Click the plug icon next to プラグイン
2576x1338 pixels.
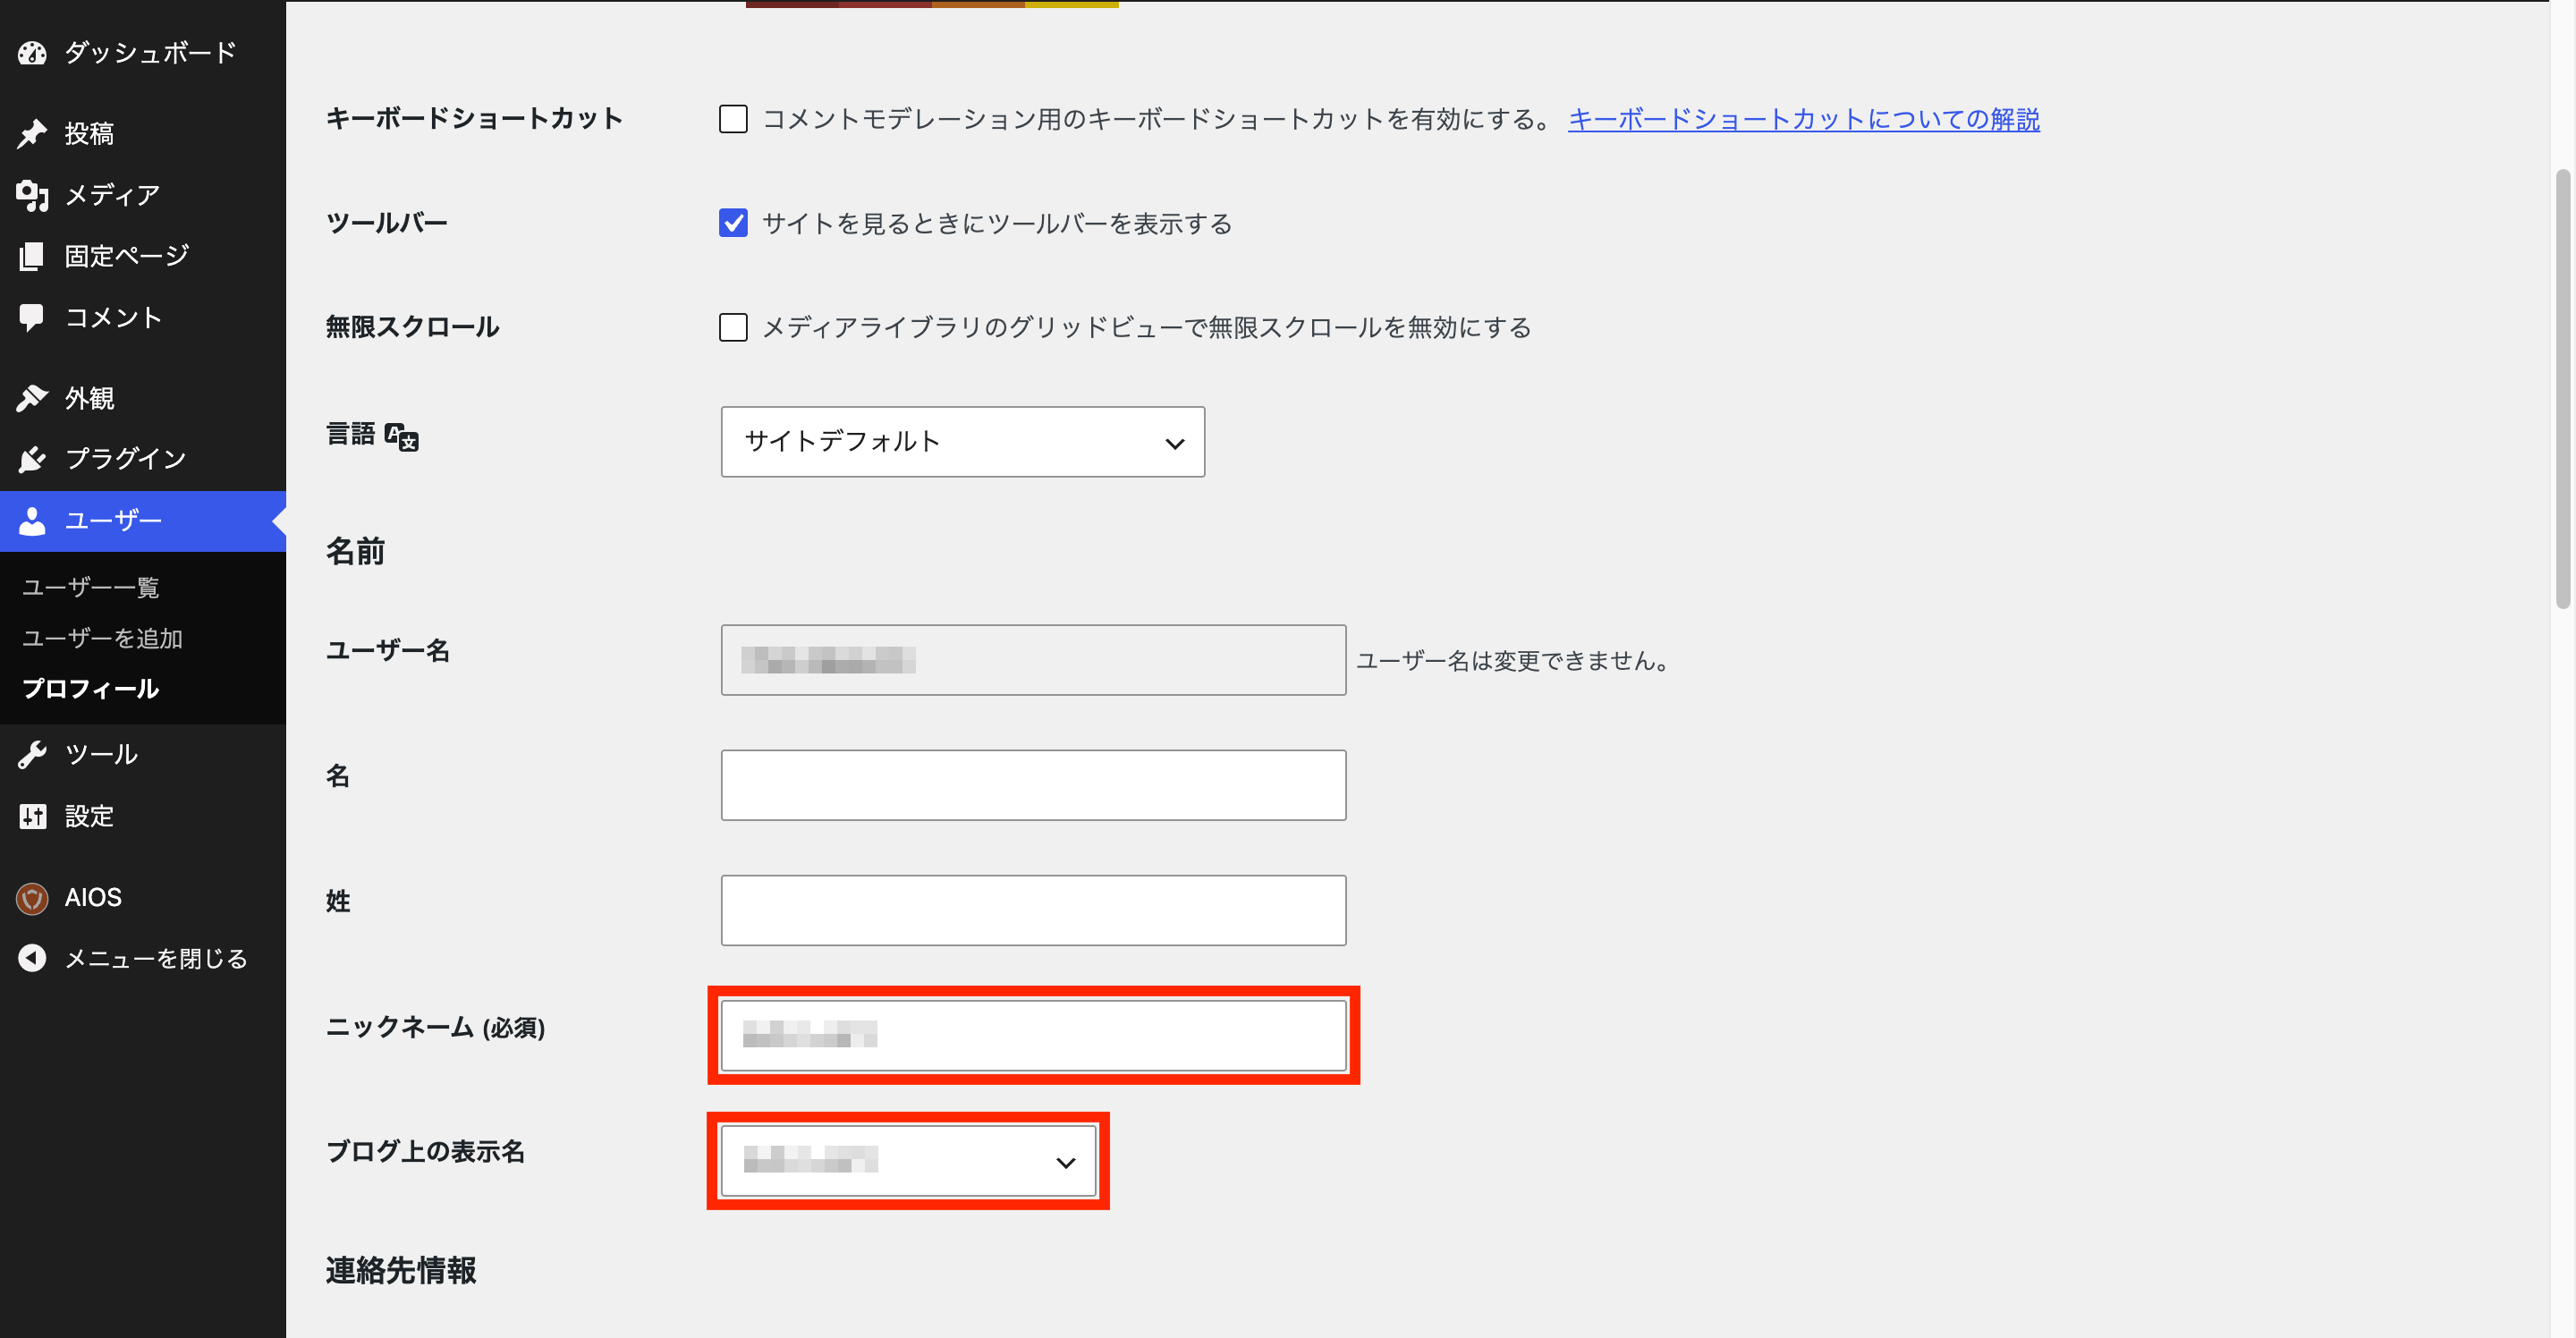point(32,459)
